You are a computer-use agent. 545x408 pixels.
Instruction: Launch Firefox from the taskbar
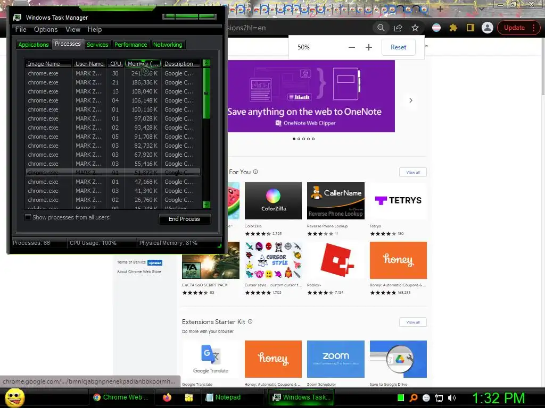(167, 397)
